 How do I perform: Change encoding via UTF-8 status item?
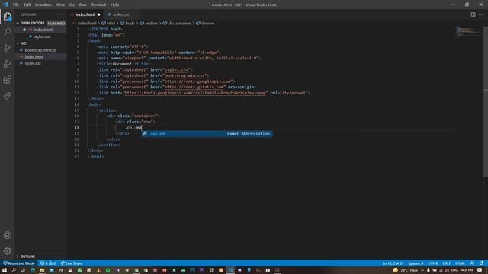click(432, 263)
